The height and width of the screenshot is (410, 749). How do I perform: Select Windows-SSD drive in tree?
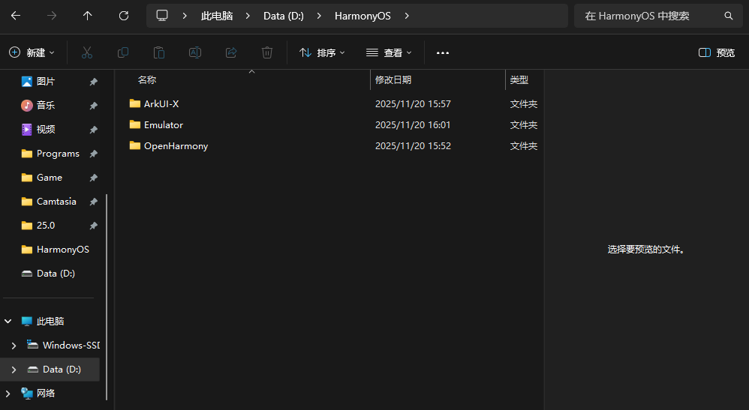pyautogui.click(x=71, y=345)
